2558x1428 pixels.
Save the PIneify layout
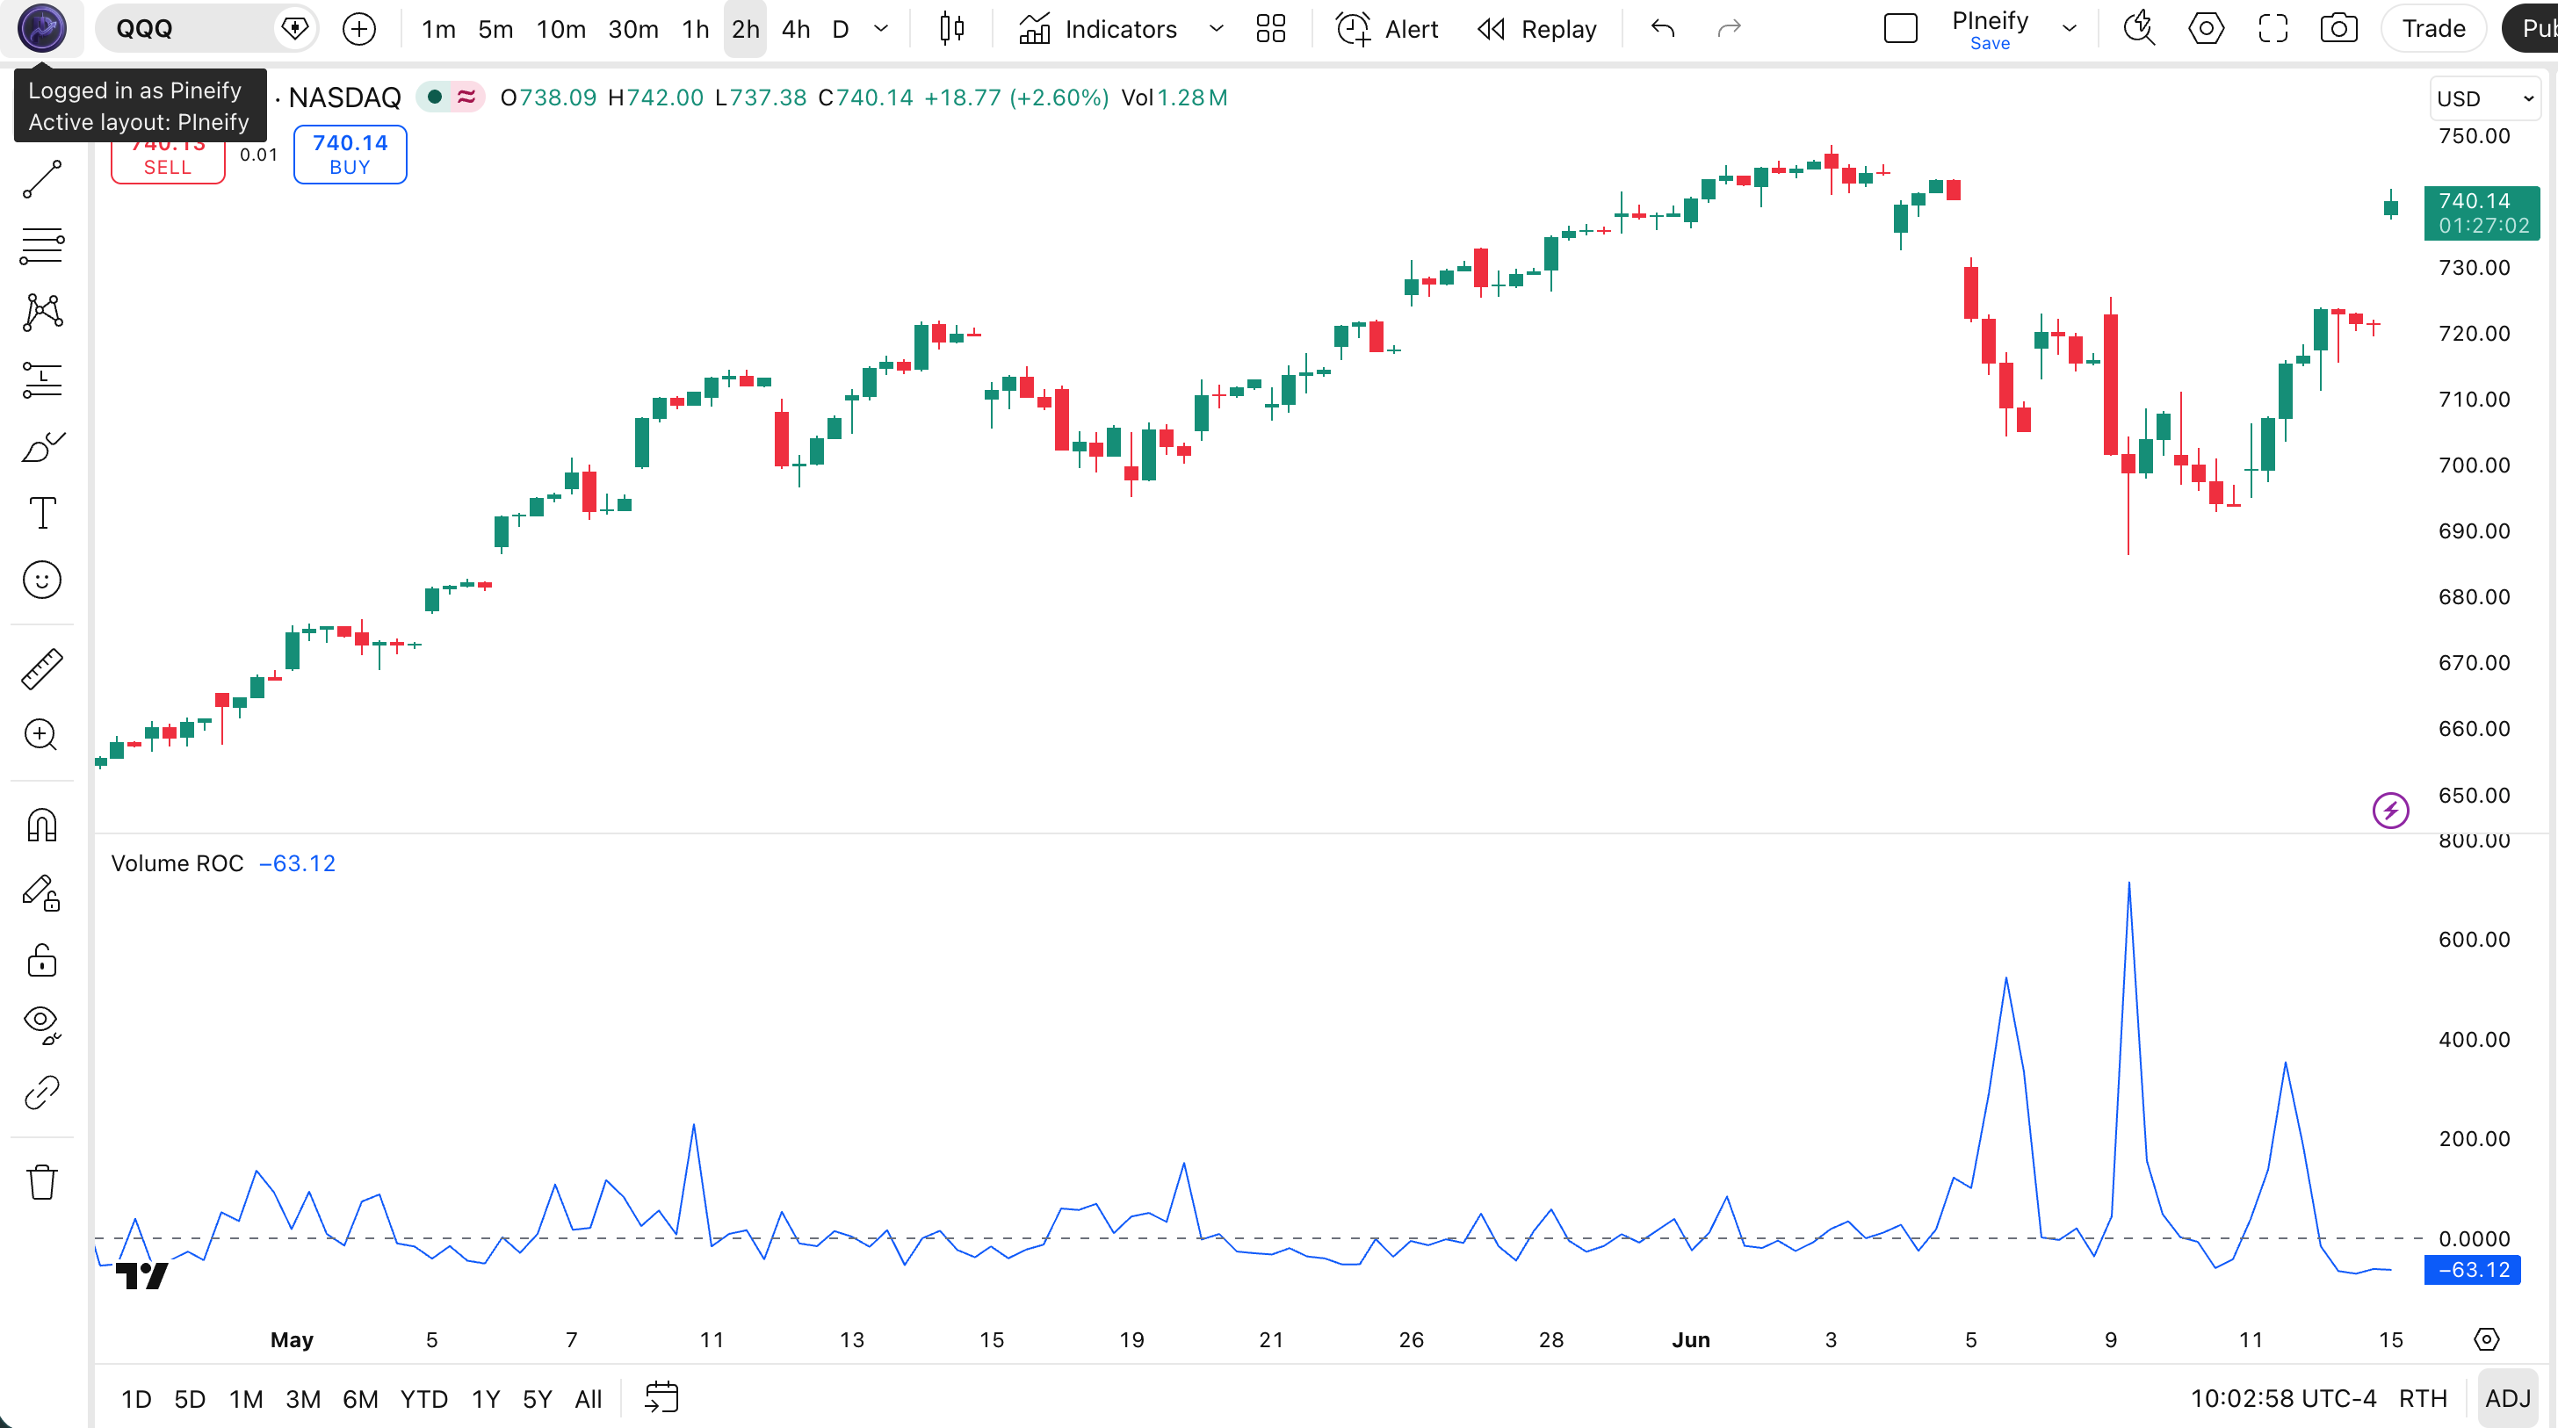1990,43
